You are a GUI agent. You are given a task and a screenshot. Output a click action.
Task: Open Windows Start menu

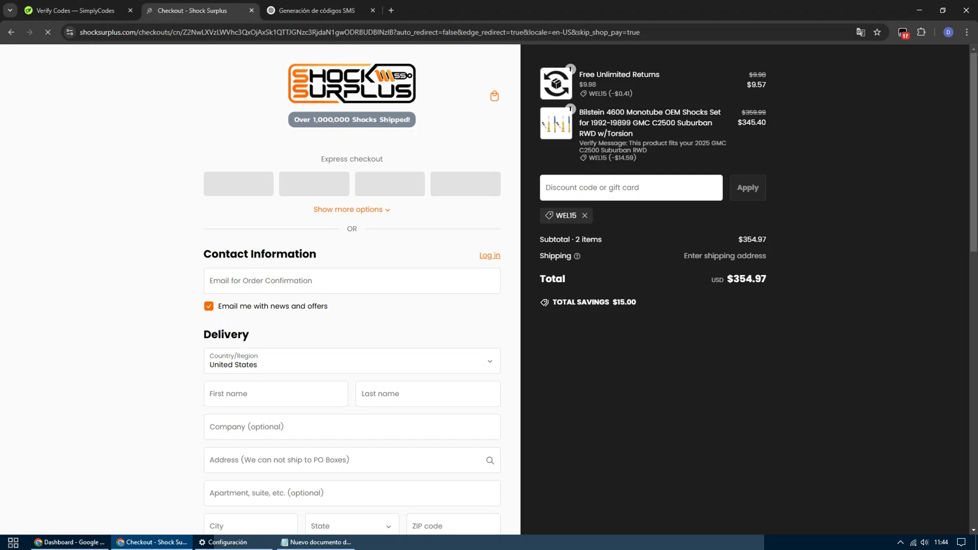tap(13, 542)
